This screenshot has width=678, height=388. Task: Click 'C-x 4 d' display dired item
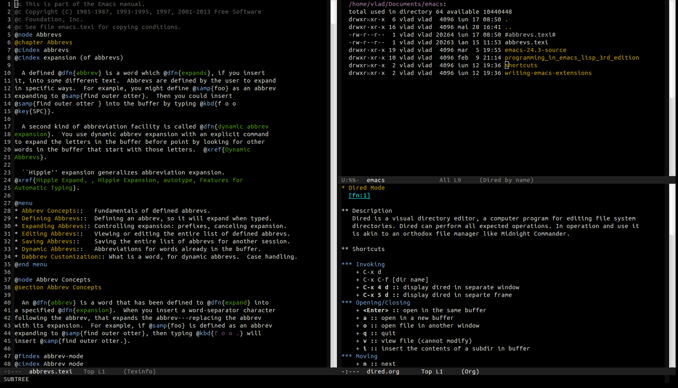(437, 287)
